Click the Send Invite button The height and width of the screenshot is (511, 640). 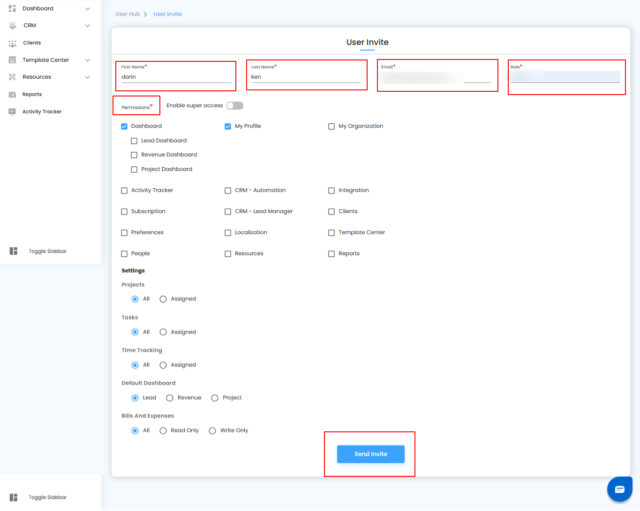[x=371, y=454]
